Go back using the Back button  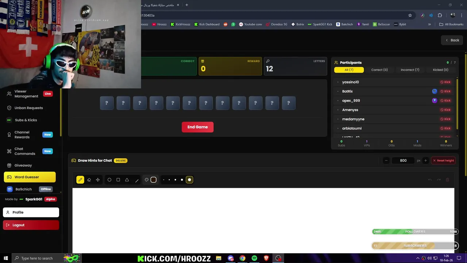452,40
